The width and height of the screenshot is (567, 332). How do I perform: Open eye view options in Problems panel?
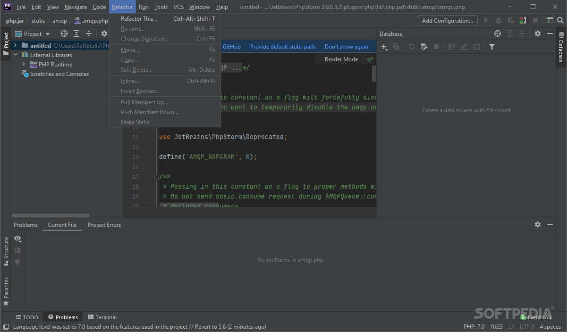tap(17, 238)
